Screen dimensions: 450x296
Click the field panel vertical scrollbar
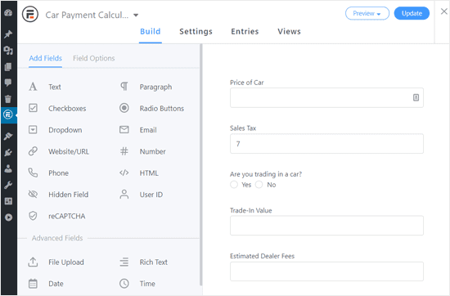click(x=201, y=165)
